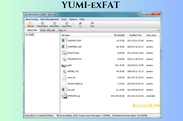Click the Exit toolbar icon

point(92,24)
